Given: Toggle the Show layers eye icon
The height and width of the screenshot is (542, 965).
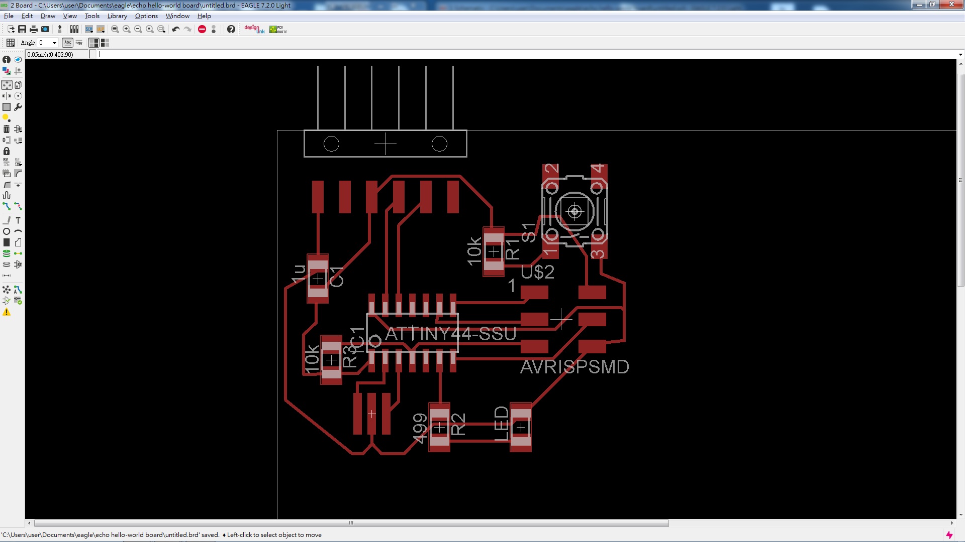Looking at the screenshot, I should coord(18,60).
